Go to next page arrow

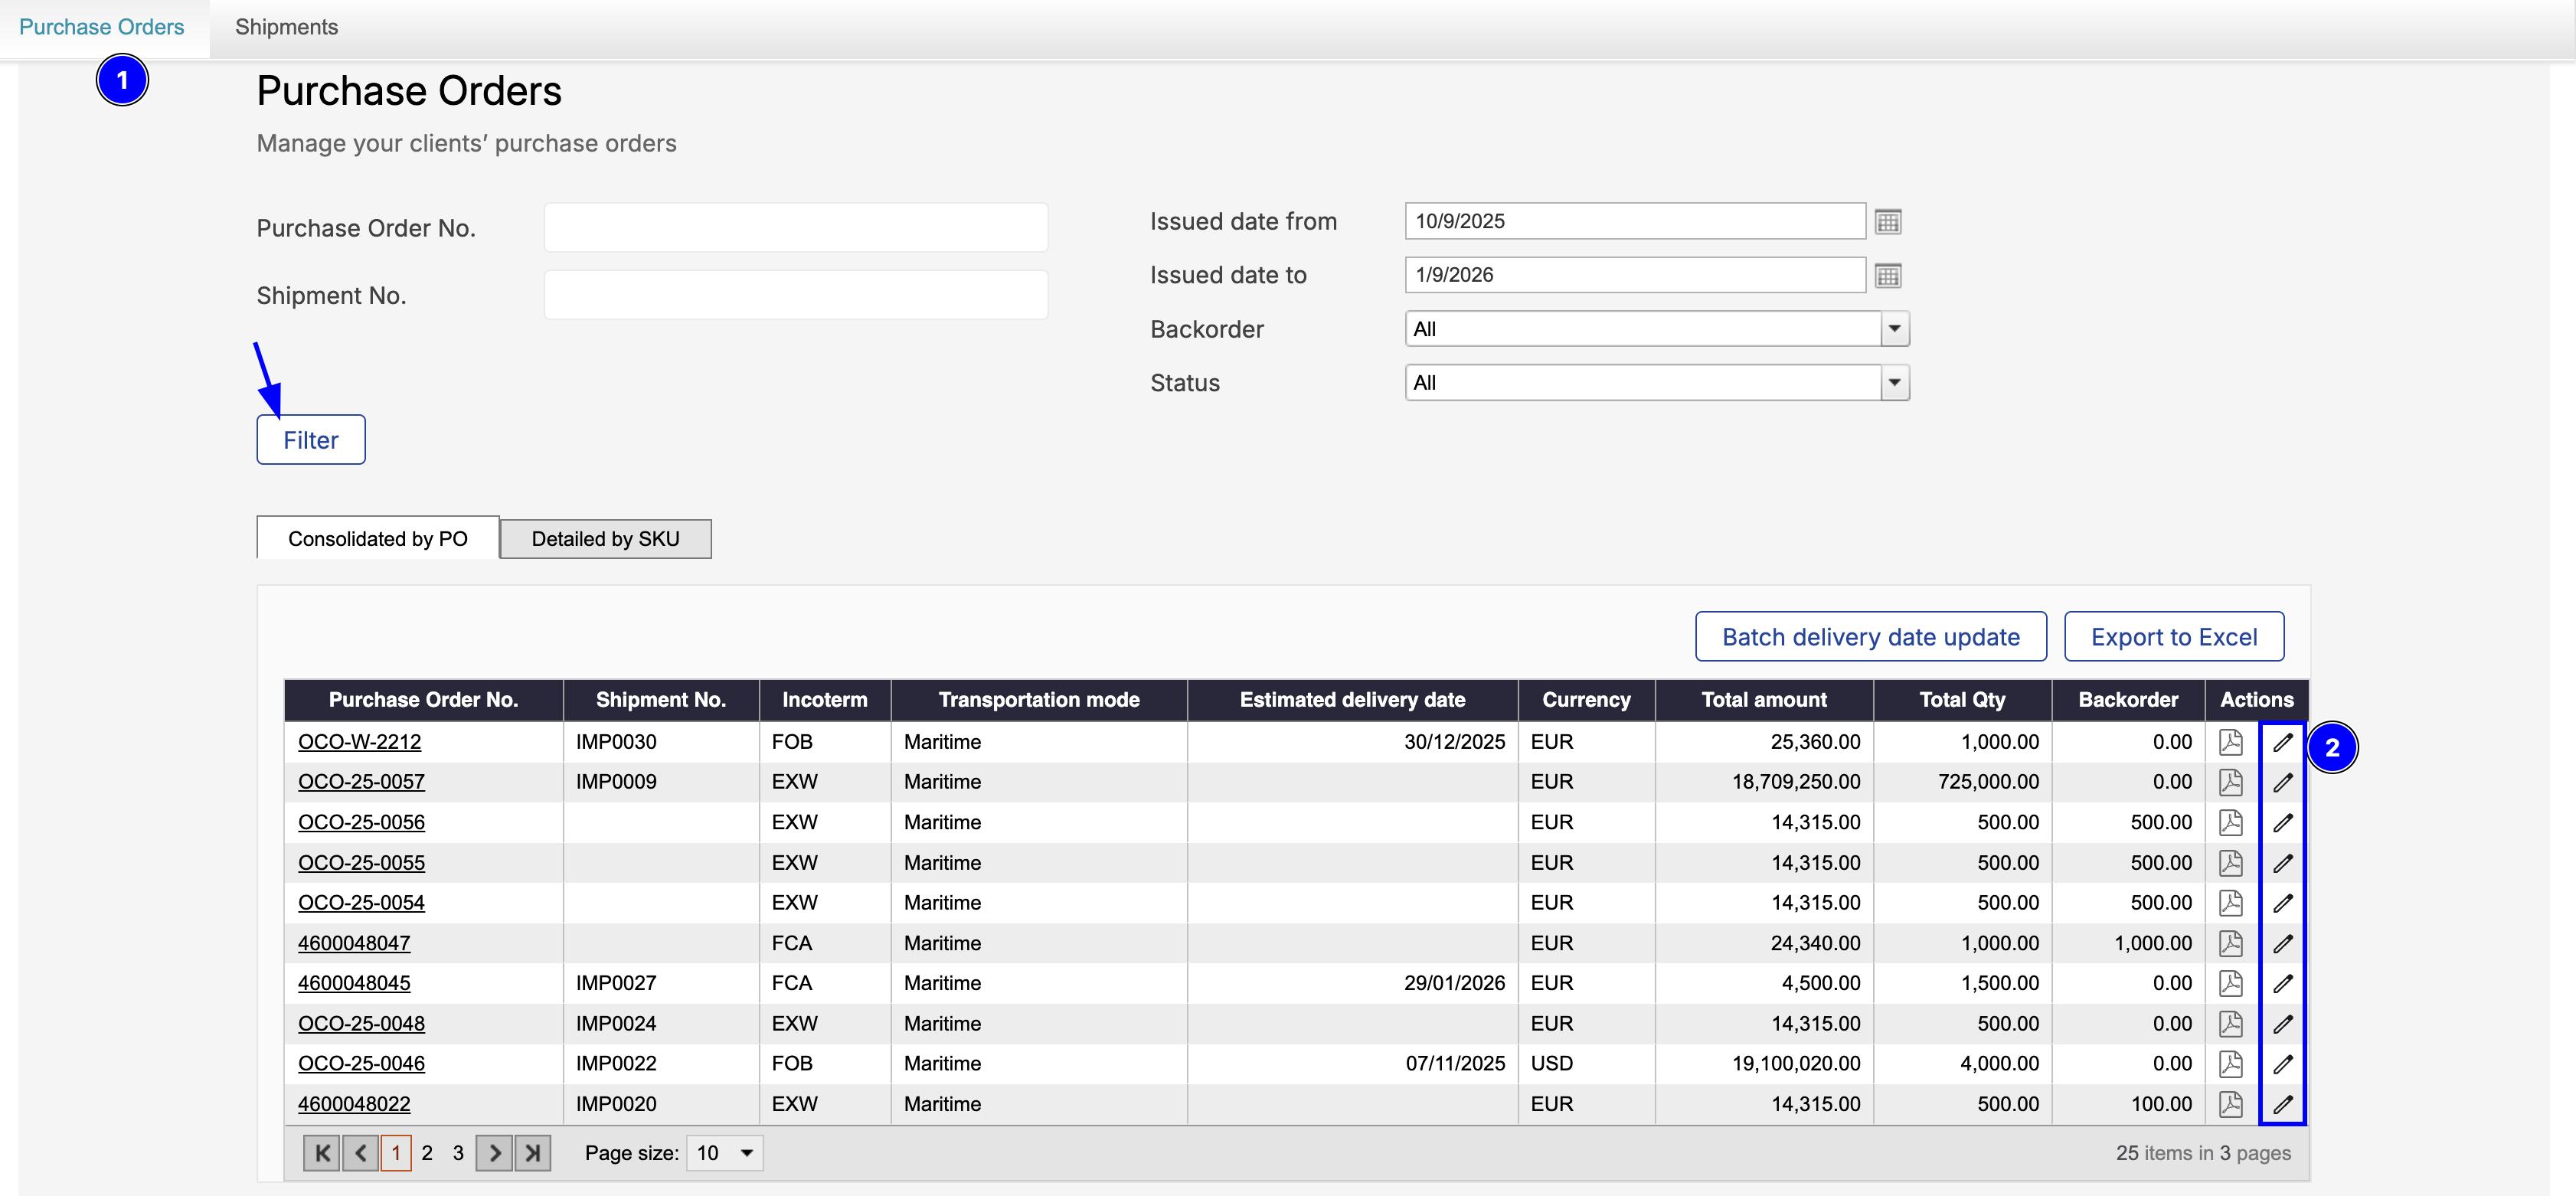[494, 1153]
